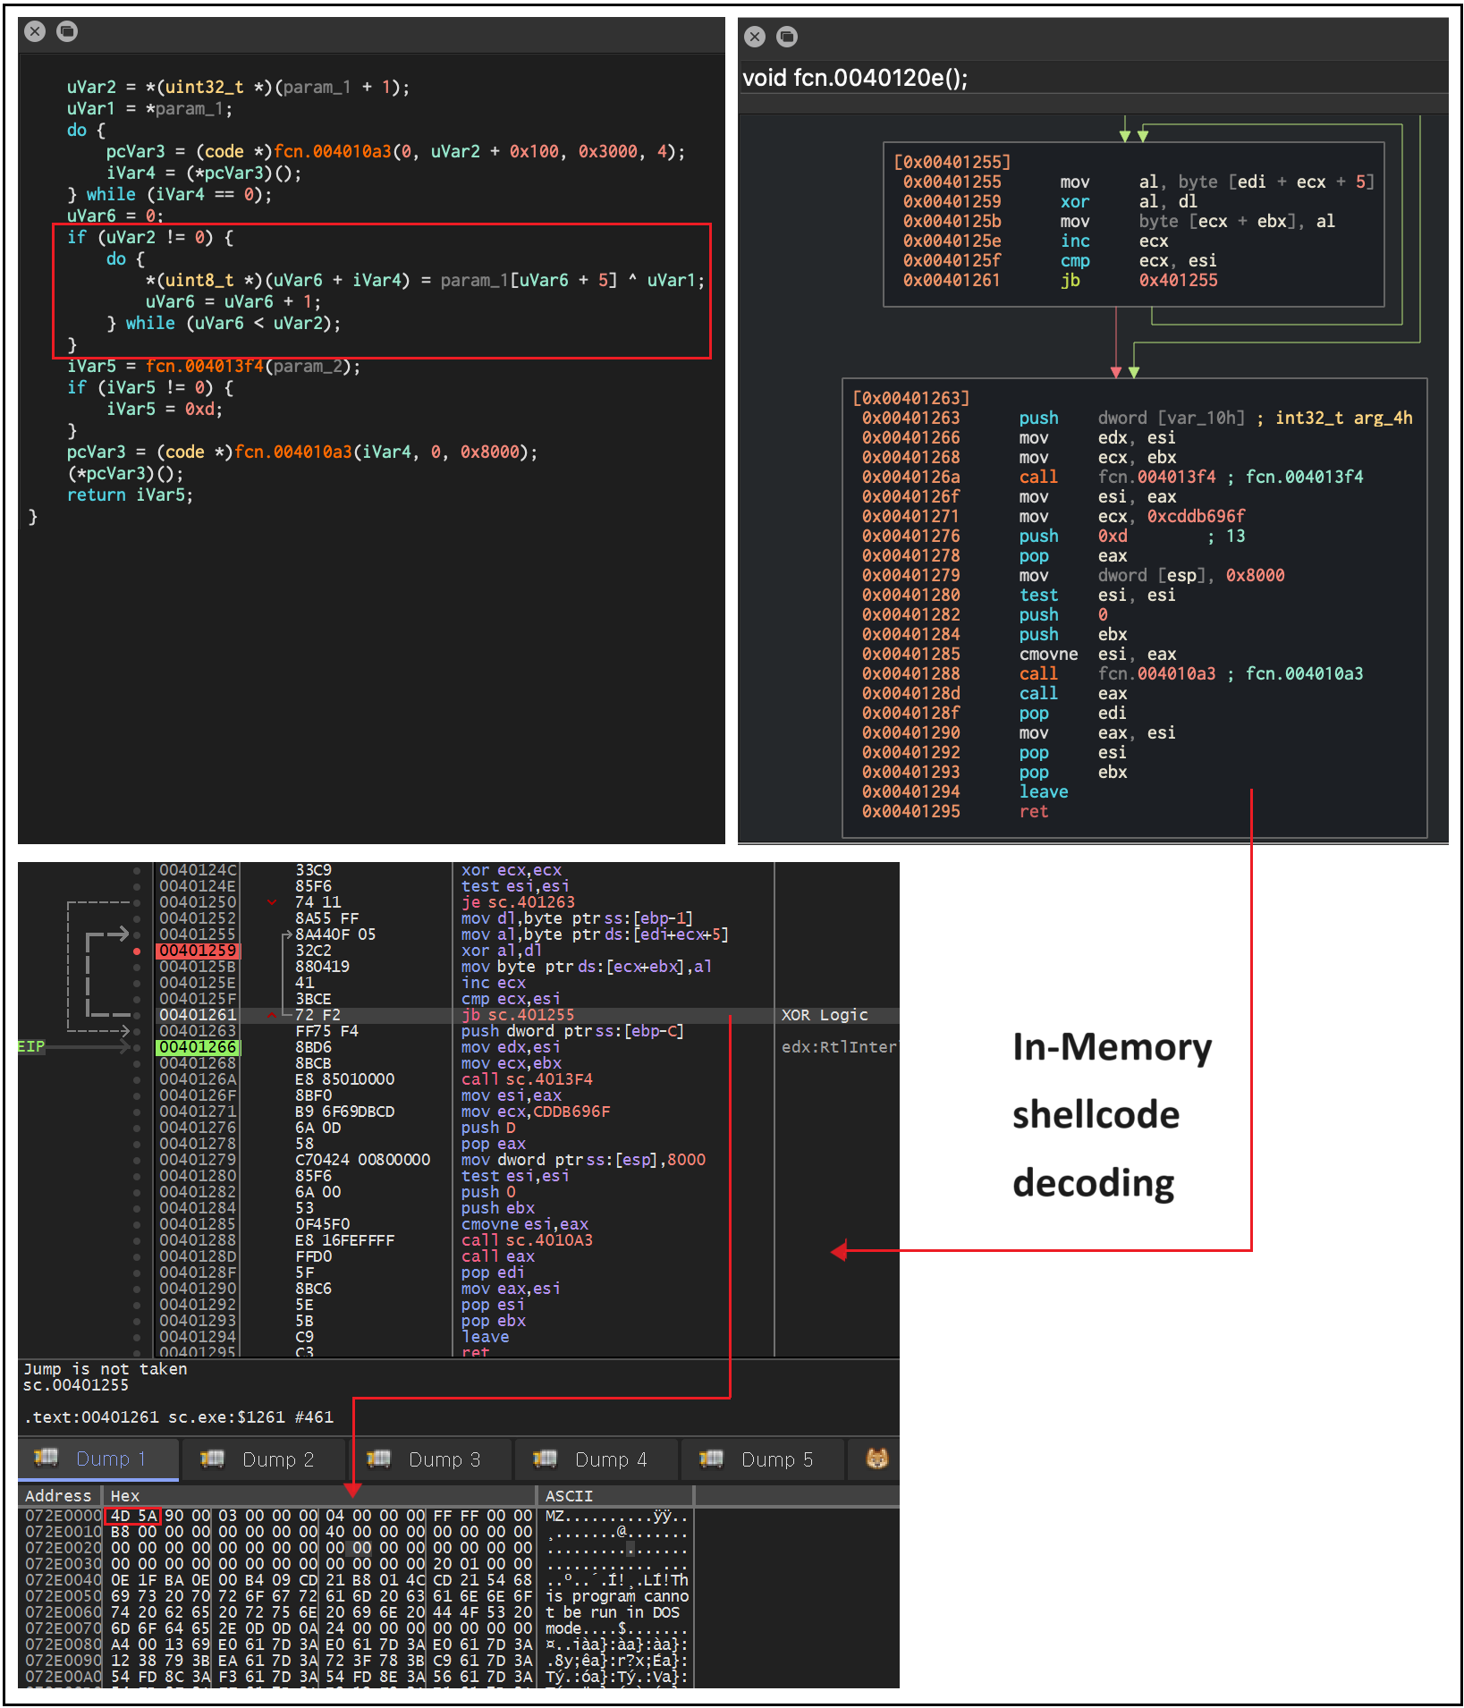This screenshot has width=1464, height=1708.
Task: Click the red up chevron at 00401261
Action: [272, 1015]
